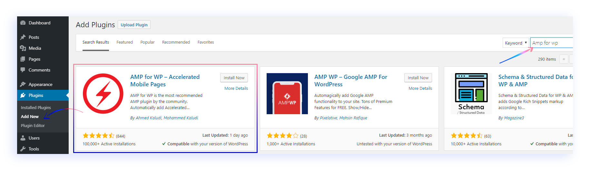Click the Posts pushpin icon
The width and height of the screenshot is (590, 170).
pyautogui.click(x=23, y=37)
